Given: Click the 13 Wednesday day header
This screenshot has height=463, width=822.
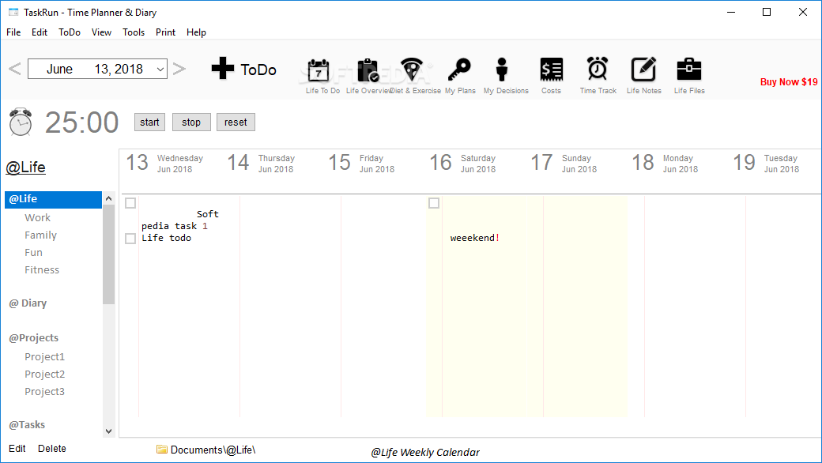Looking at the screenshot, I should click(164, 163).
